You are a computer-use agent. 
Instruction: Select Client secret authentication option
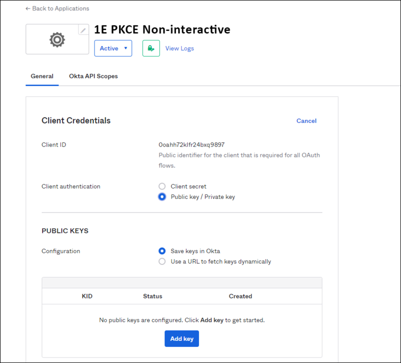coord(162,186)
